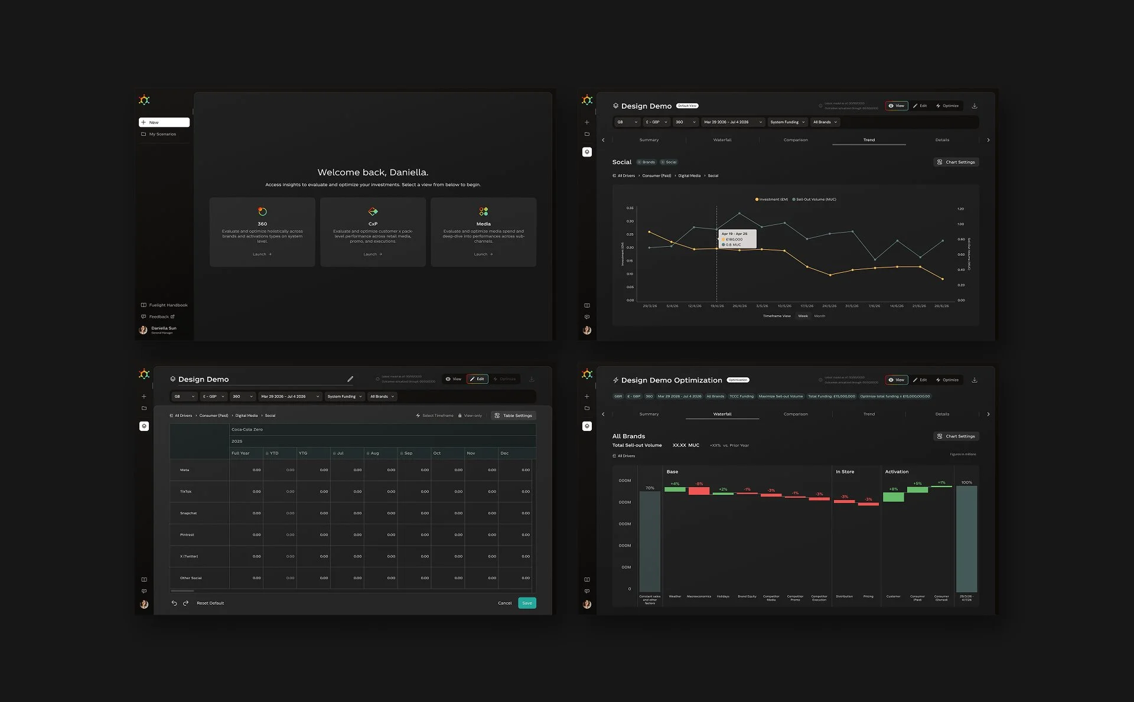Image resolution: width=1134 pixels, height=702 pixels.
Task: Open the All Brands dropdown above the Coca-Cola table
Action: tap(382, 396)
